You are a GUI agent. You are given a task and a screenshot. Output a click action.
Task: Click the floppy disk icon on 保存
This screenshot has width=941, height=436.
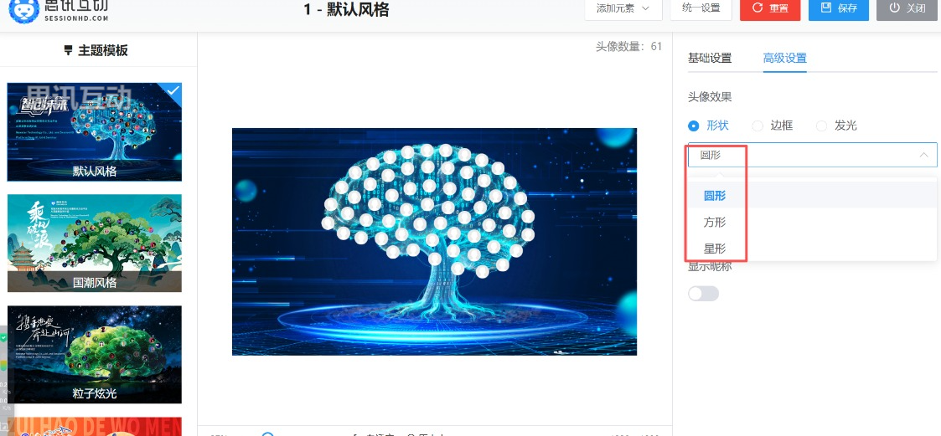[826, 8]
